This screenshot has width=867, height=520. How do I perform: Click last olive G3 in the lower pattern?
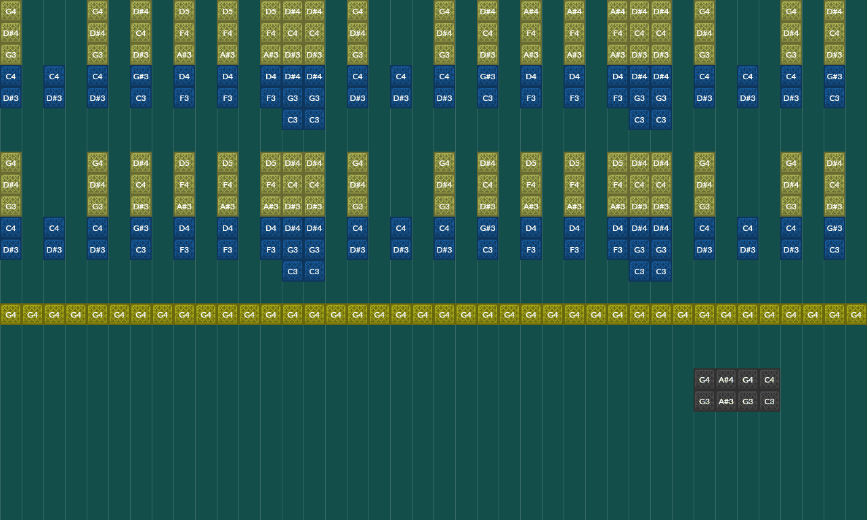pyautogui.click(x=791, y=207)
